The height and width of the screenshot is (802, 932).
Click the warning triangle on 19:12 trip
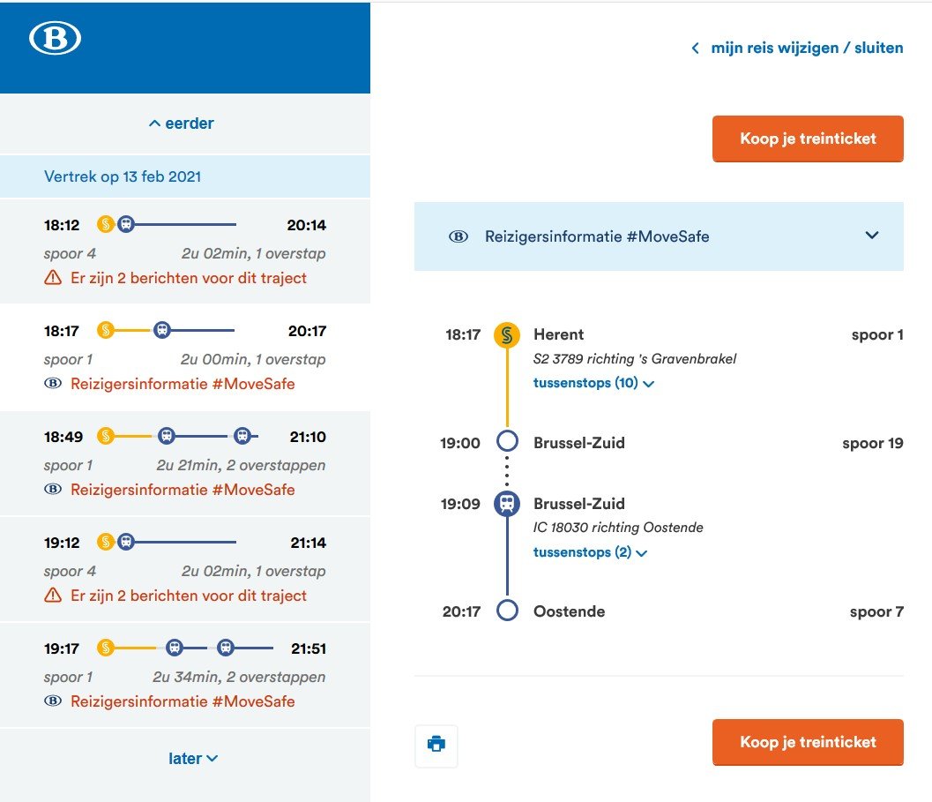click(53, 596)
